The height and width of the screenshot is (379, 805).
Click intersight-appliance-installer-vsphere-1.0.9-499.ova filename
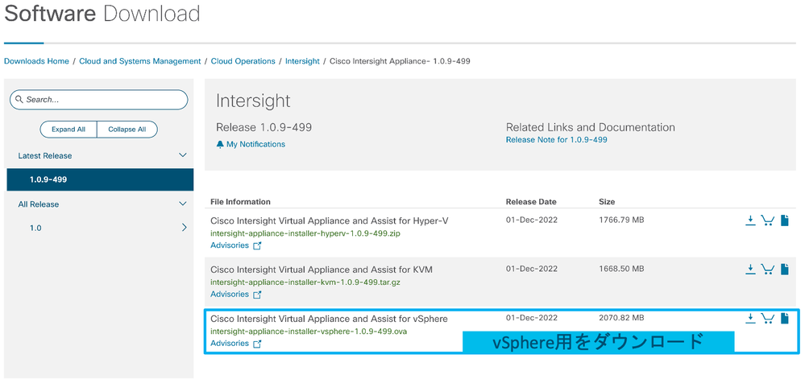tap(309, 332)
